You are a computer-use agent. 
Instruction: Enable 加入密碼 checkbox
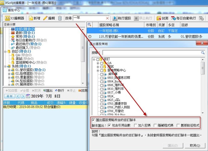tap(135, 125)
